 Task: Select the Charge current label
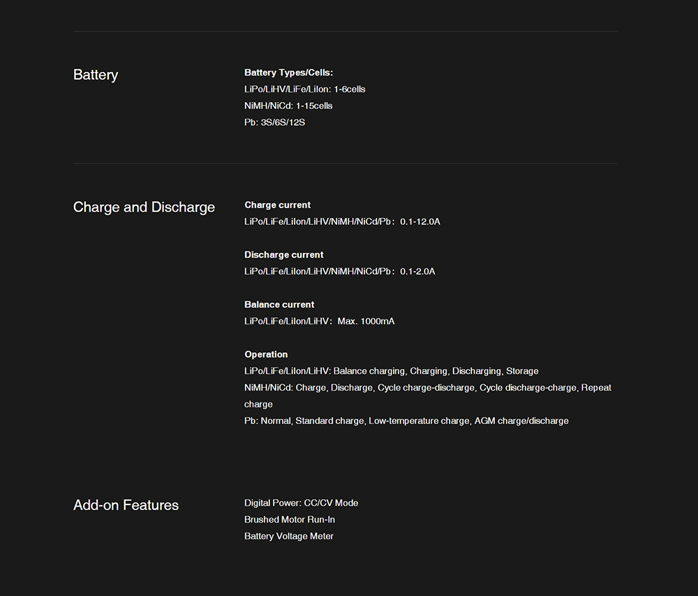pos(277,205)
